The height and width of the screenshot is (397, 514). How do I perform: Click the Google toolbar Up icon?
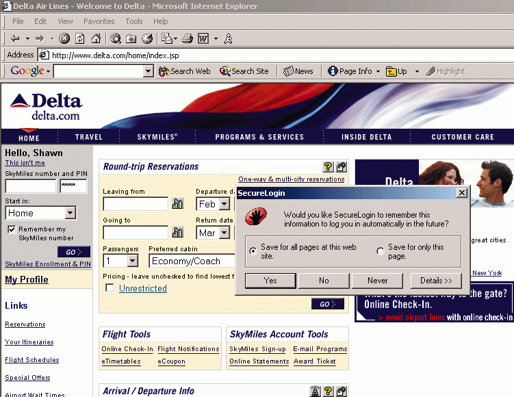point(391,71)
